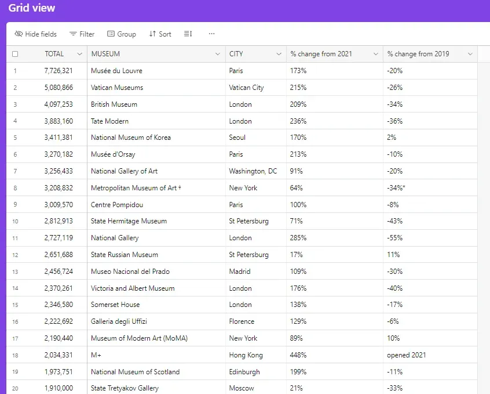Expand the MUSEUM column dropdown
Screen dimensions: 490x394
coord(218,54)
